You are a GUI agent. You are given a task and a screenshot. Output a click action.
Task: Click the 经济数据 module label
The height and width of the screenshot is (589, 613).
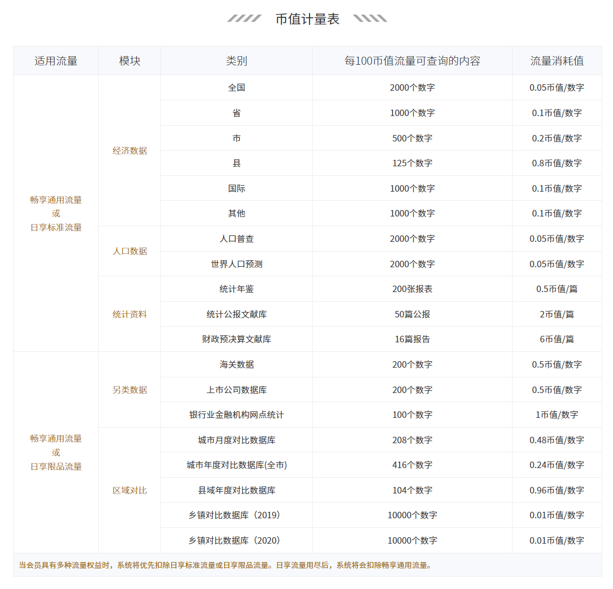coord(130,151)
